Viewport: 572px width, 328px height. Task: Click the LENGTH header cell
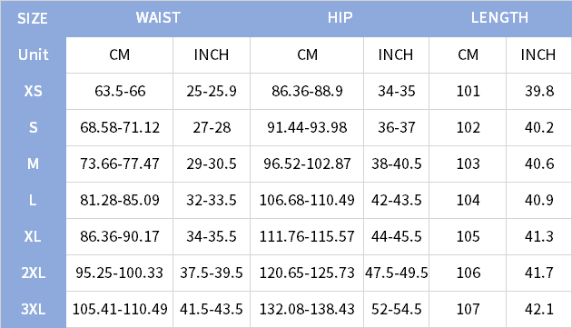point(499,17)
